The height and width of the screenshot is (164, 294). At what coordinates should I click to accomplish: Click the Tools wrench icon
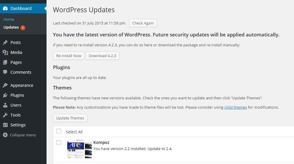tap(5, 115)
